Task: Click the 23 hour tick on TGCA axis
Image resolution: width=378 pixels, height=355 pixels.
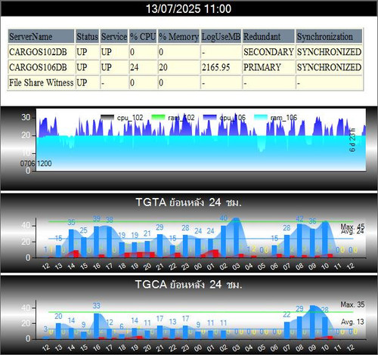Action: 185,348
